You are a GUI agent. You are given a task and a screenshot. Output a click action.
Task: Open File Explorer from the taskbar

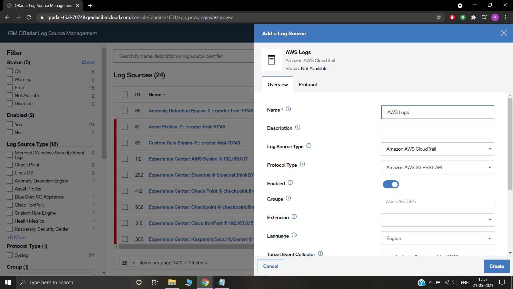[172, 282]
